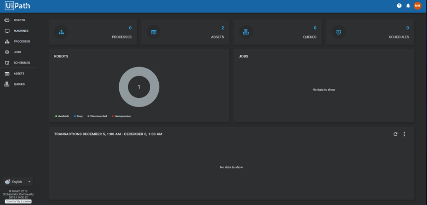Click the number 1 in donut center

click(139, 87)
